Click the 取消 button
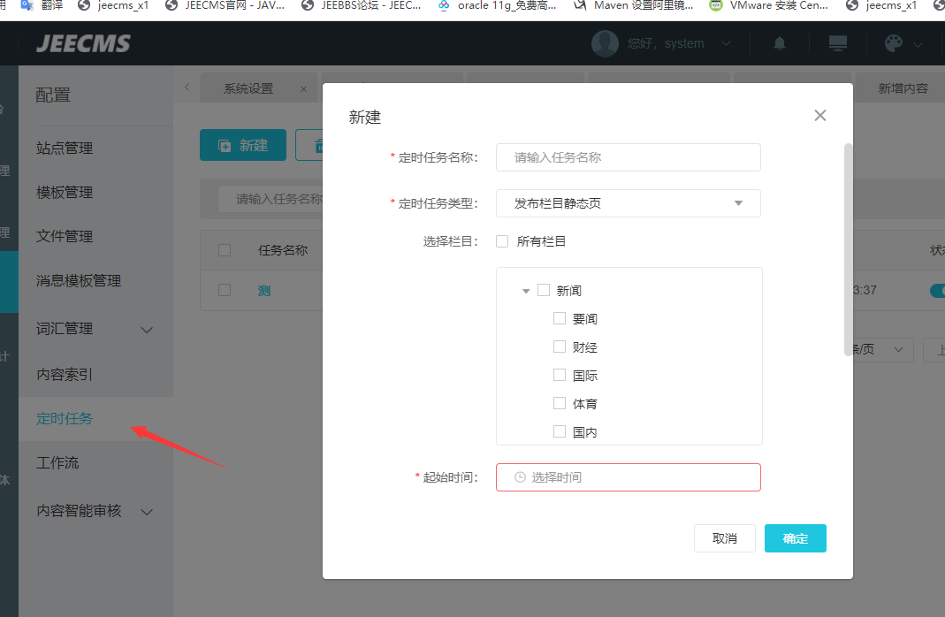Image resolution: width=945 pixels, height=617 pixels. (x=724, y=538)
